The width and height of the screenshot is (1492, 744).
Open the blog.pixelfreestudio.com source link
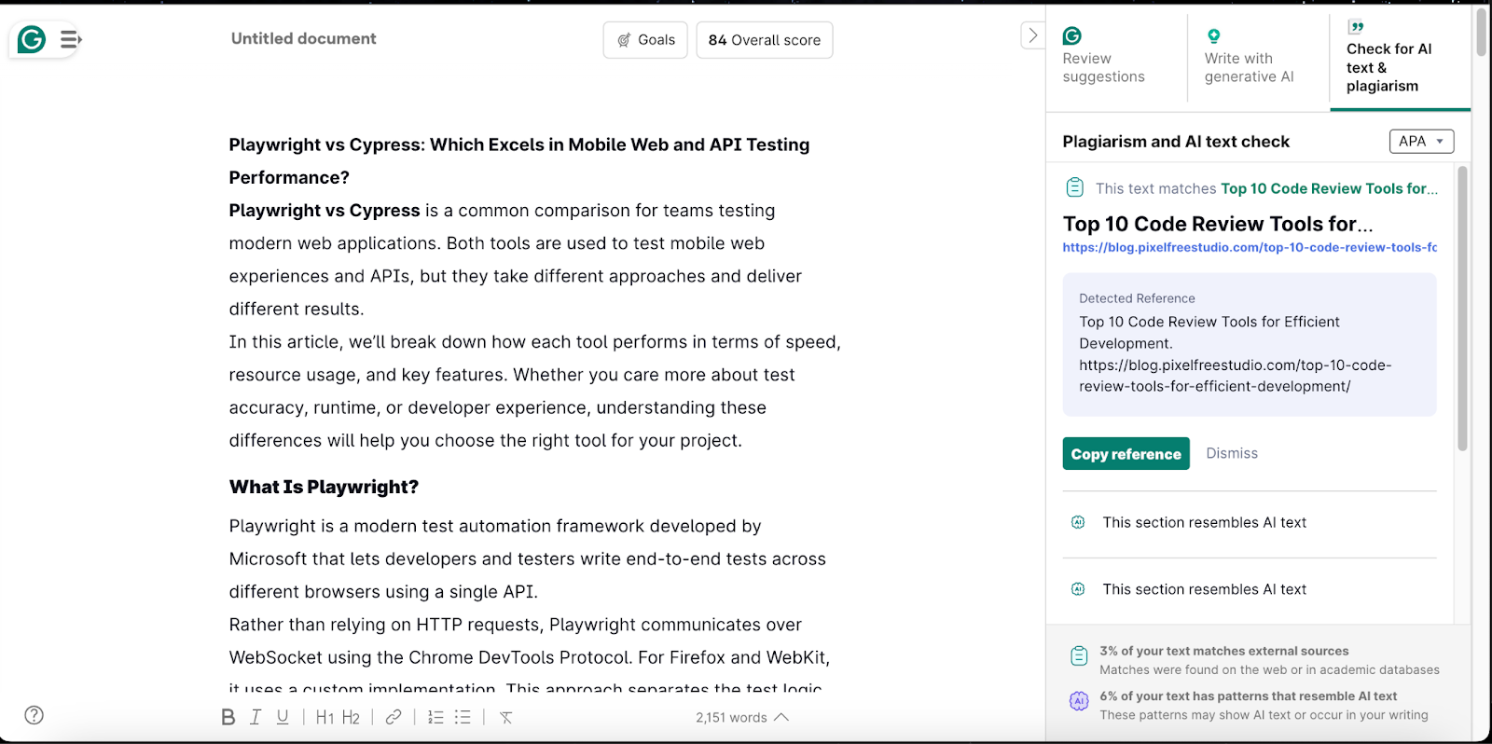1250,247
